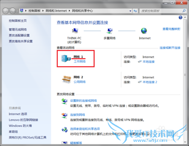
Task: Click the icon beside 连接到网络
Action: 64,115
